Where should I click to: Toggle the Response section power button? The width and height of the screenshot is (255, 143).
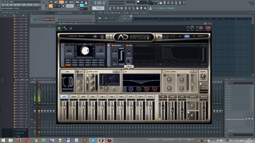[112, 46]
